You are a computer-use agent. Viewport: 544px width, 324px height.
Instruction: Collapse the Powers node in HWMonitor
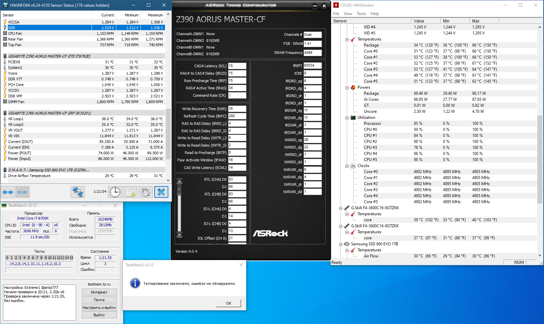[x=347, y=88]
